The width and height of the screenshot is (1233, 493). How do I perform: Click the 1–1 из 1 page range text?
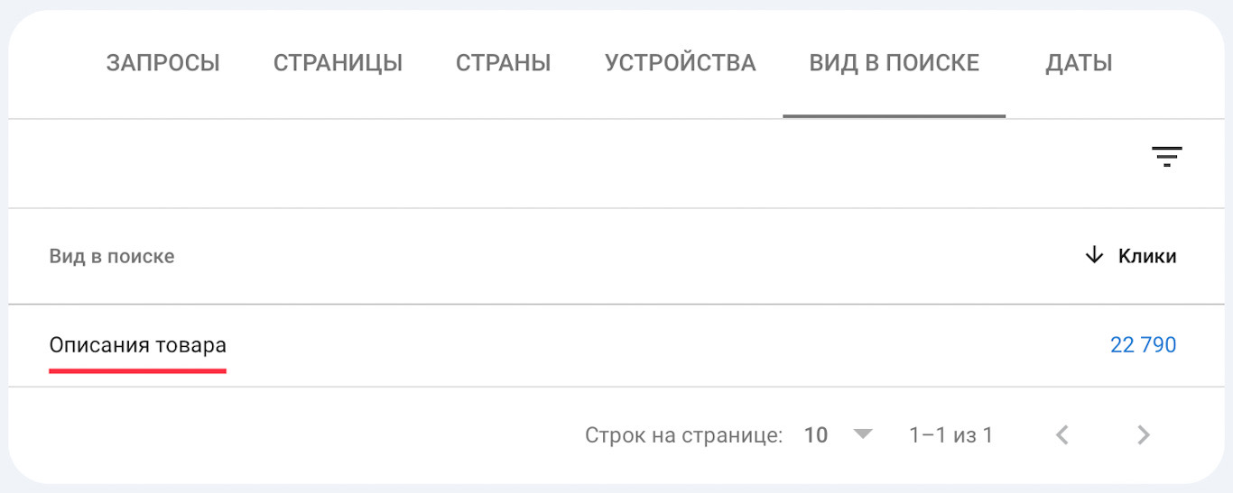coord(950,435)
